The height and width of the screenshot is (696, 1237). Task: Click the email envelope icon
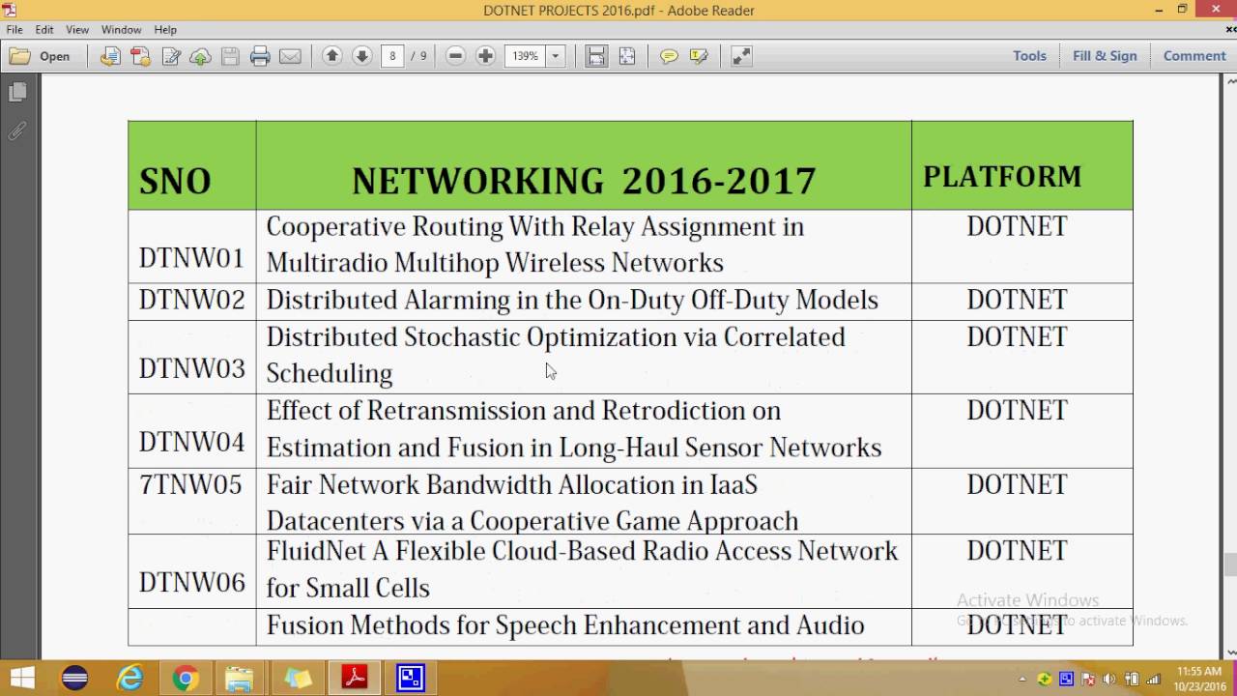tap(290, 56)
